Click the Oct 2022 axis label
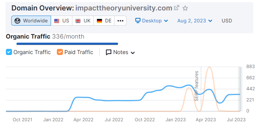 click(x=145, y=120)
